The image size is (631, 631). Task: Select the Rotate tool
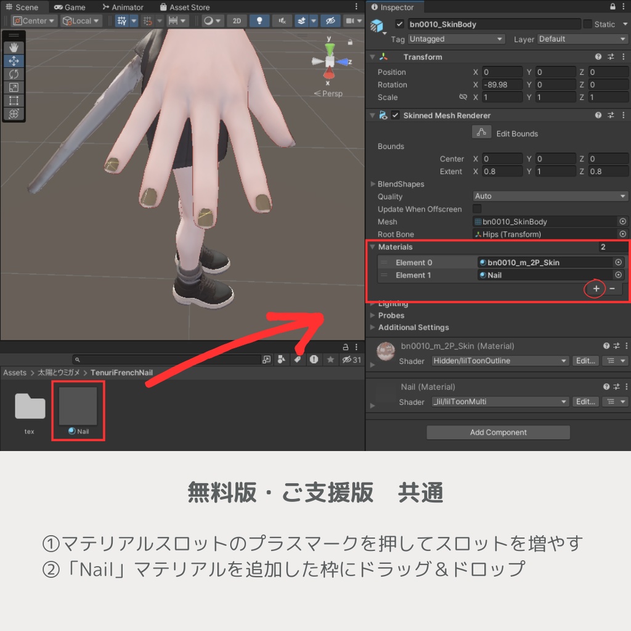point(13,74)
